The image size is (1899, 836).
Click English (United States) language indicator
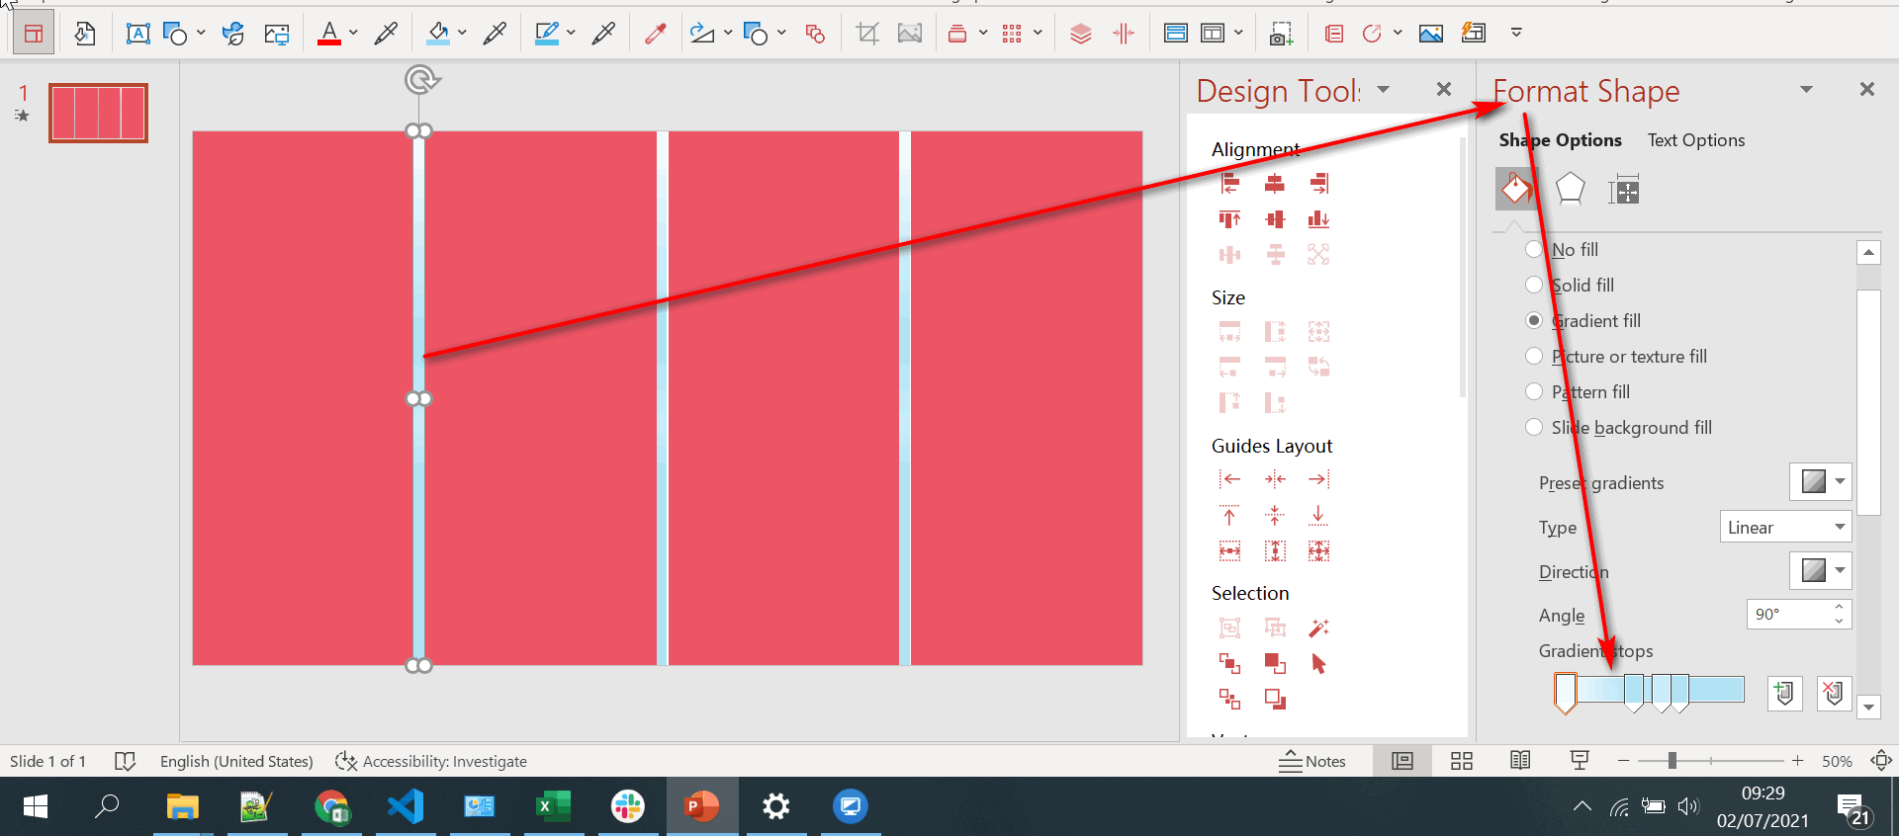click(236, 761)
